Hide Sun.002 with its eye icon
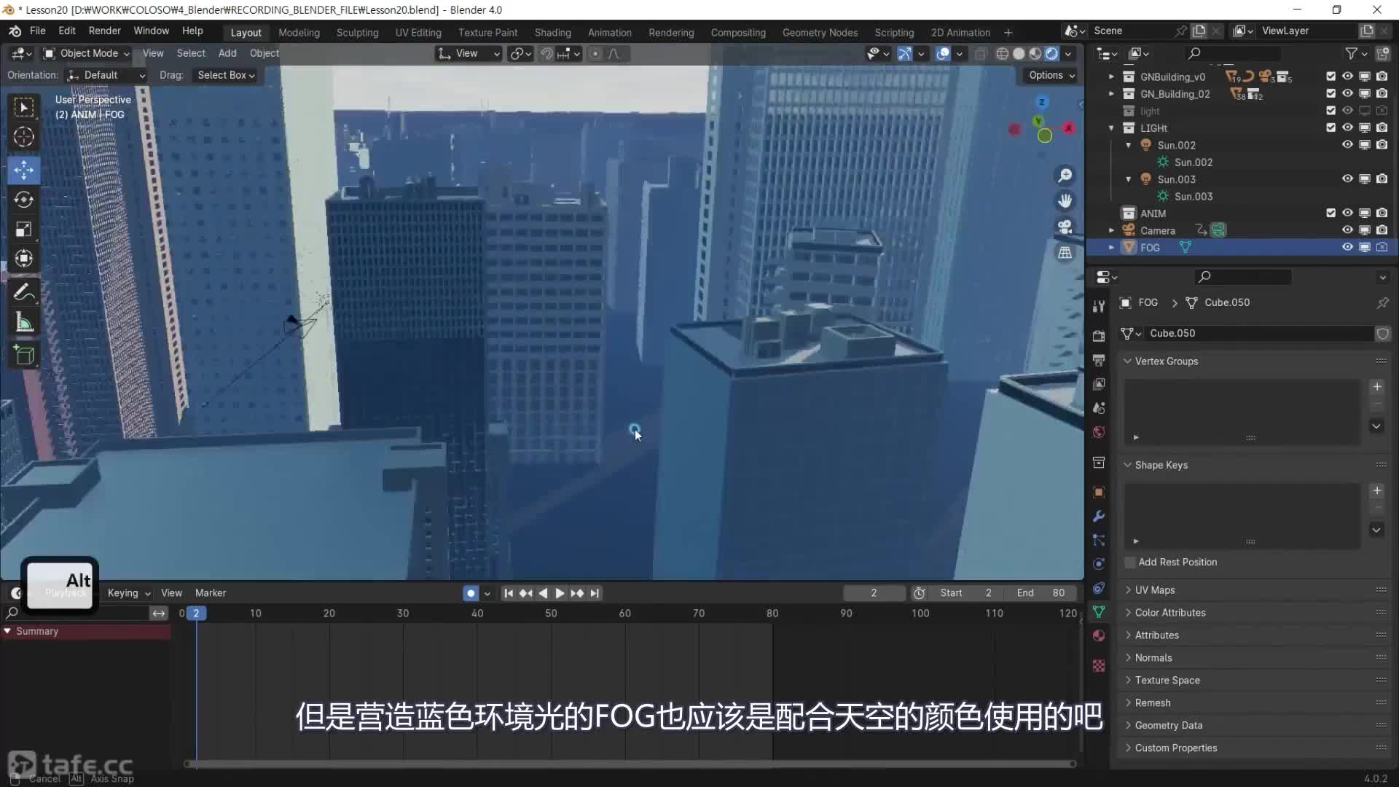The image size is (1399, 787). pyautogui.click(x=1347, y=145)
